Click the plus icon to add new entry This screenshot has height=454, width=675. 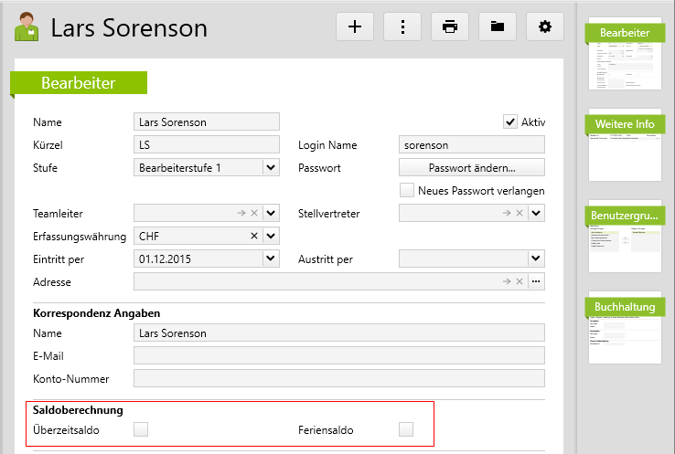pos(355,26)
